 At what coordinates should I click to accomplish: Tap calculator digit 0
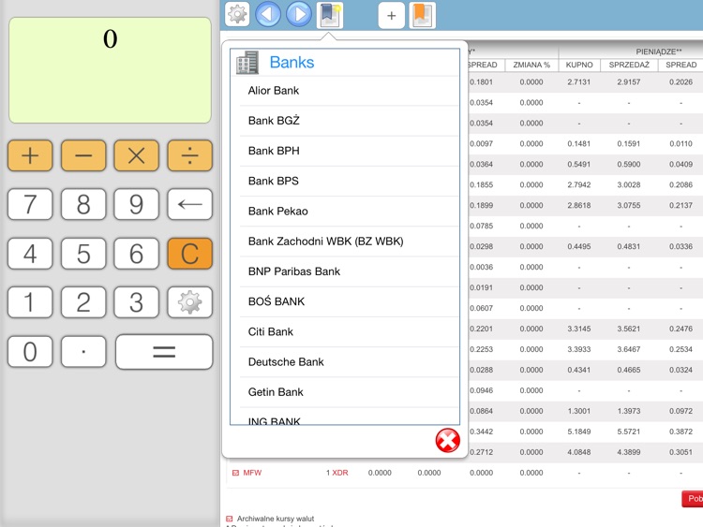[x=30, y=351]
